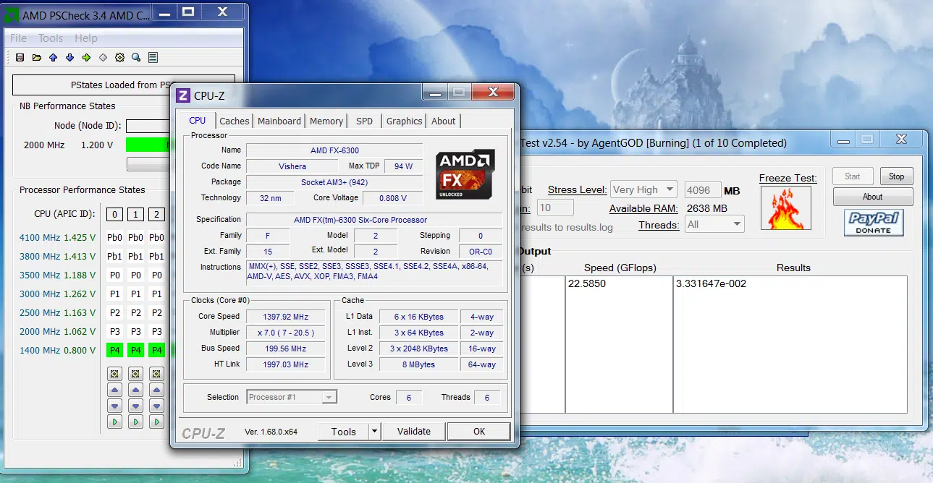This screenshot has height=483, width=933.
Task: Click the save floppy icon in PSCheck toolbar
Action: pos(20,58)
